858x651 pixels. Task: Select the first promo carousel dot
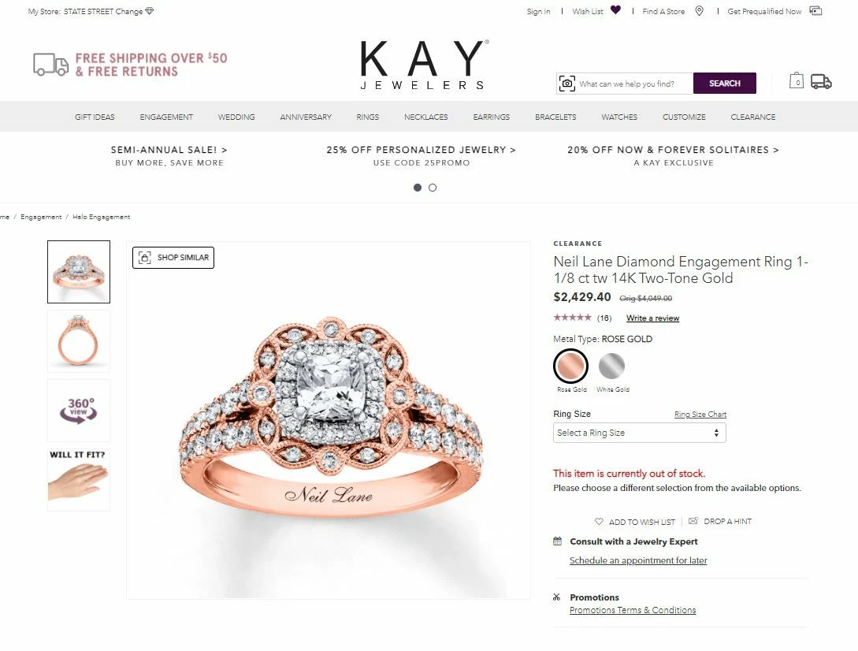coord(418,188)
